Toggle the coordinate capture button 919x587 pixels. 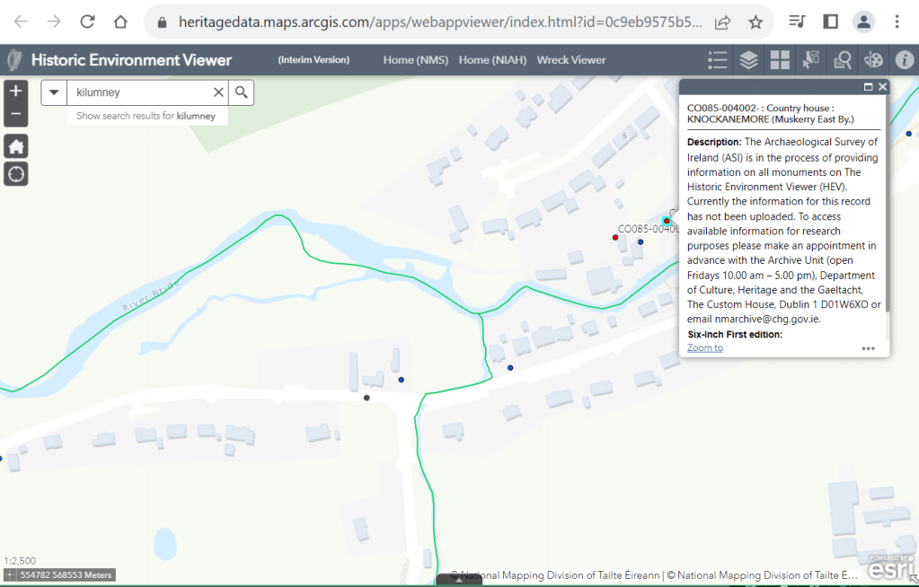click(10, 575)
